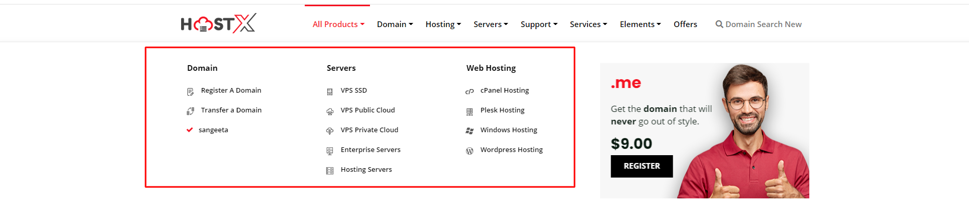Select cPanel Hosting link
The height and width of the screenshot is (214, 969).
pos(505,90)
